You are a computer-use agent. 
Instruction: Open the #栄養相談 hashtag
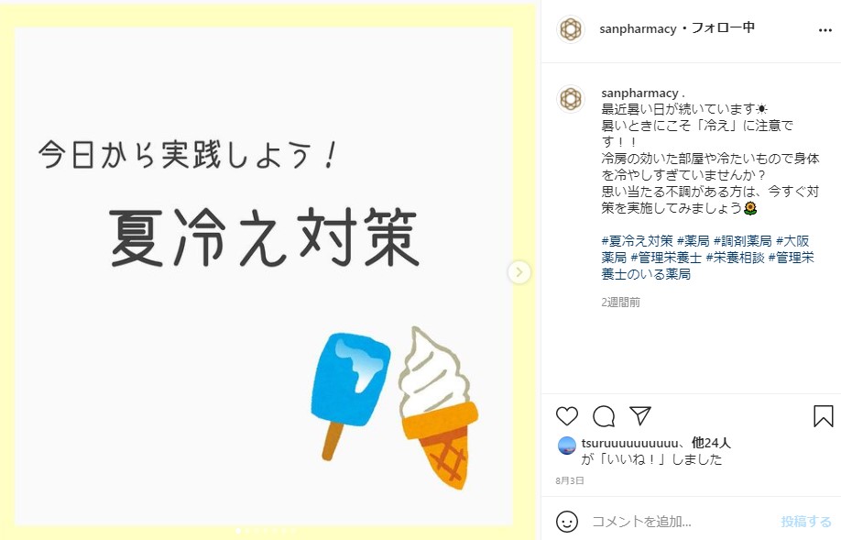pos(735,258)
